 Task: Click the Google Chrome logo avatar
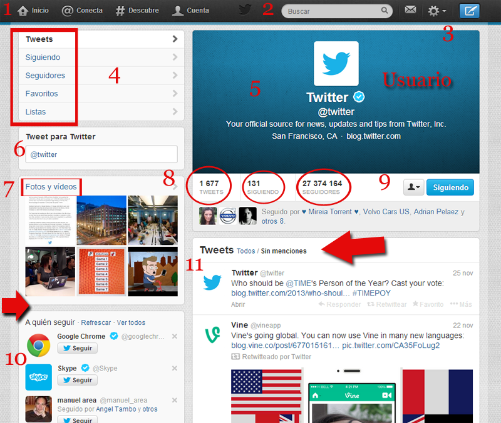tap(39, 346)
